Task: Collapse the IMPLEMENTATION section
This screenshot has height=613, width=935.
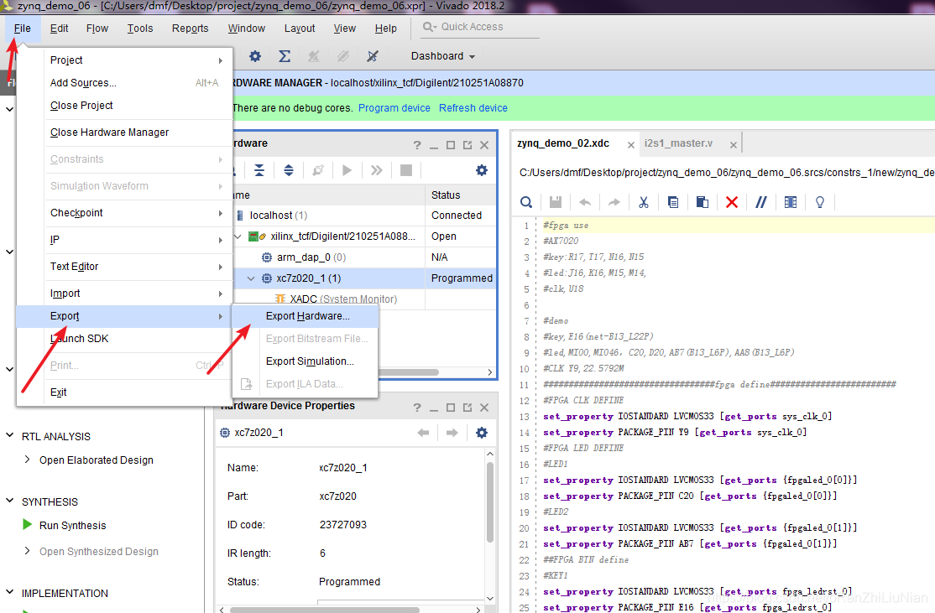Action: (x=9, y=592)
